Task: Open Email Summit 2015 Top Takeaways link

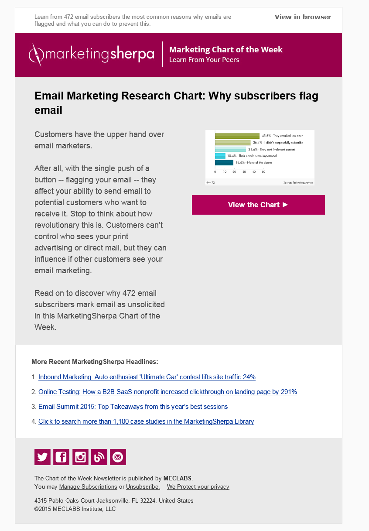Action: [133, 407]
